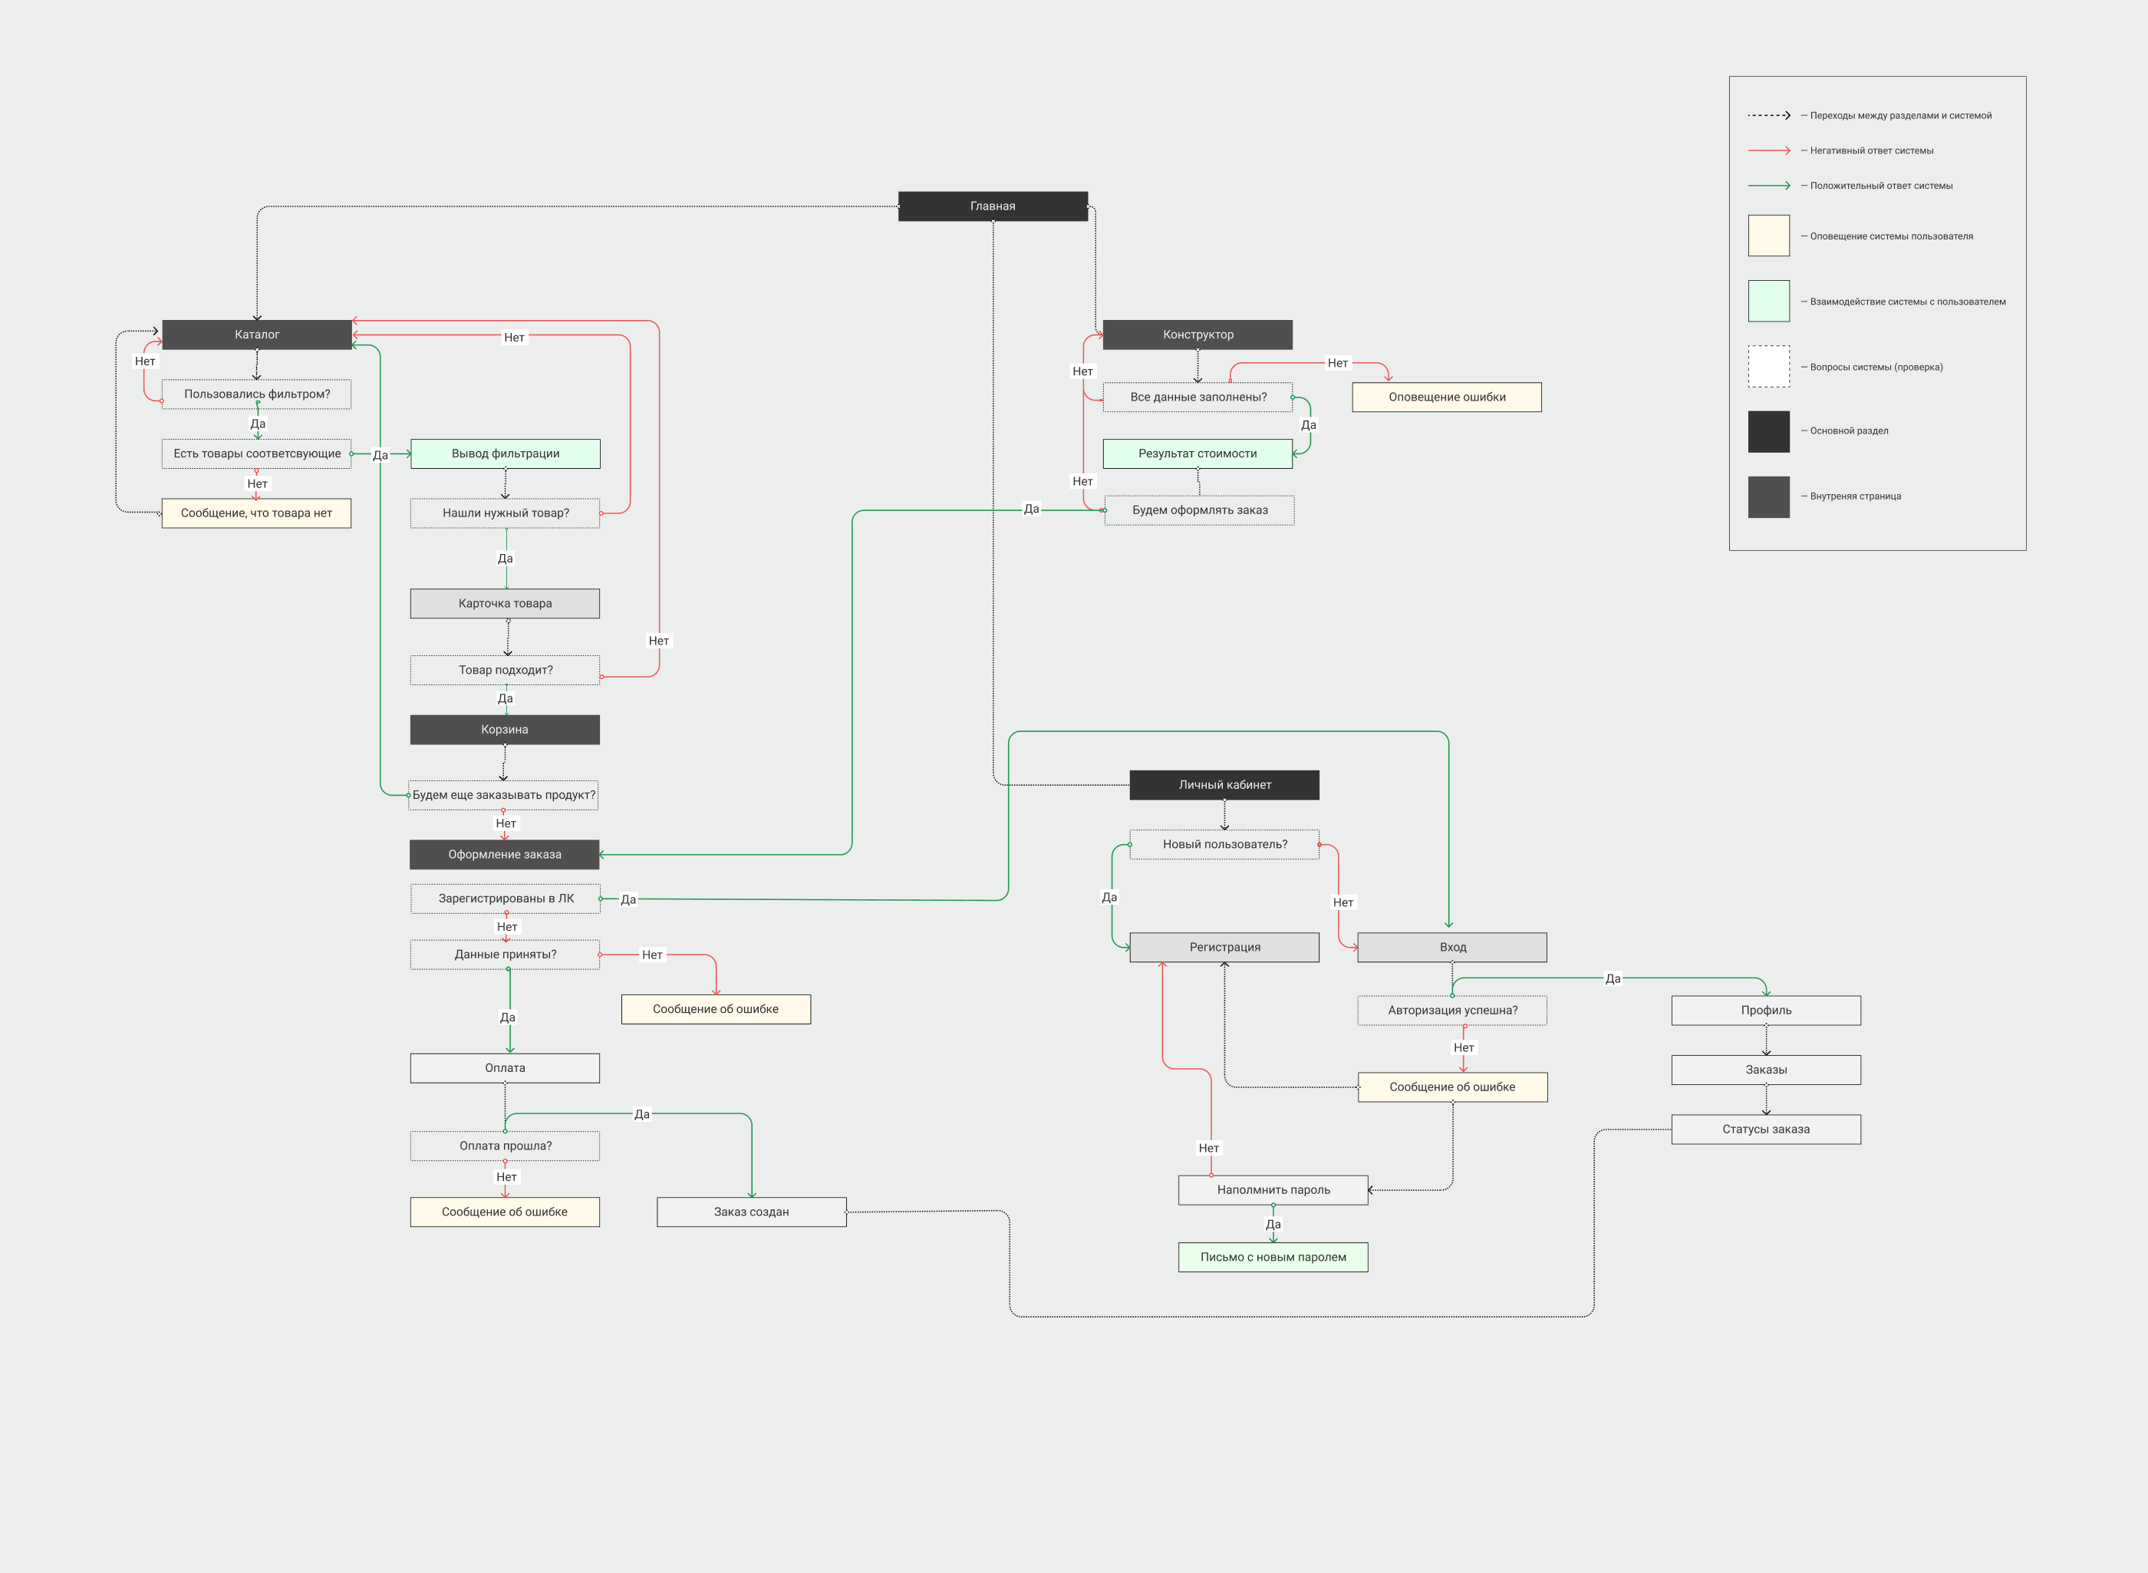Viewport: 2148px width, 1573px height.
Task: Click the Профиль box
Action: (x=1765, y=1011)
